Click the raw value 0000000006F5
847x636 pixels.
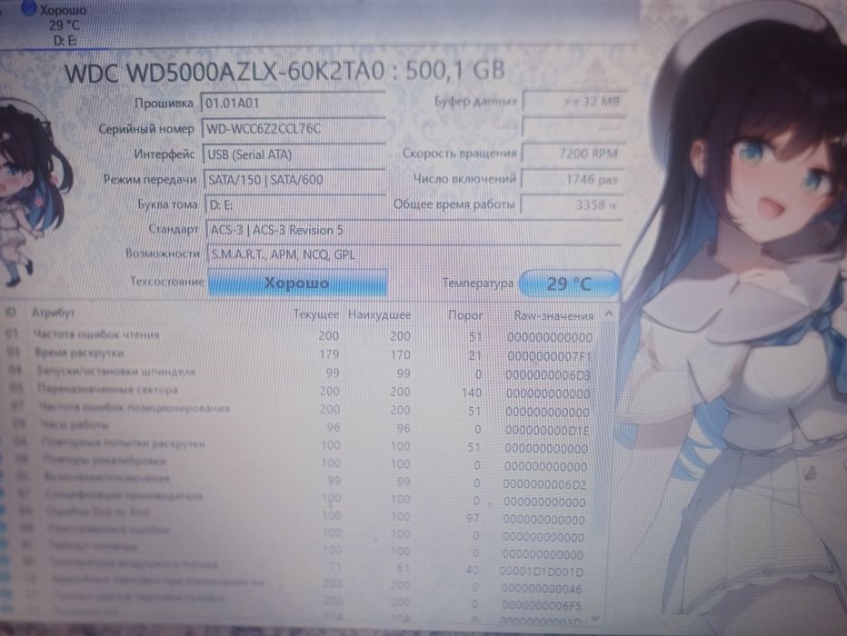pos(541,606)
